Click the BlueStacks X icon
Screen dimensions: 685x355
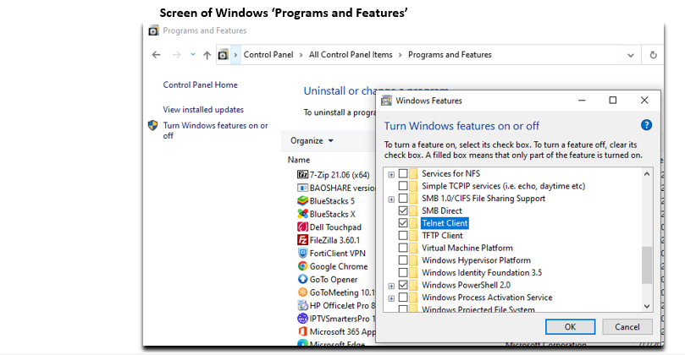302,214
